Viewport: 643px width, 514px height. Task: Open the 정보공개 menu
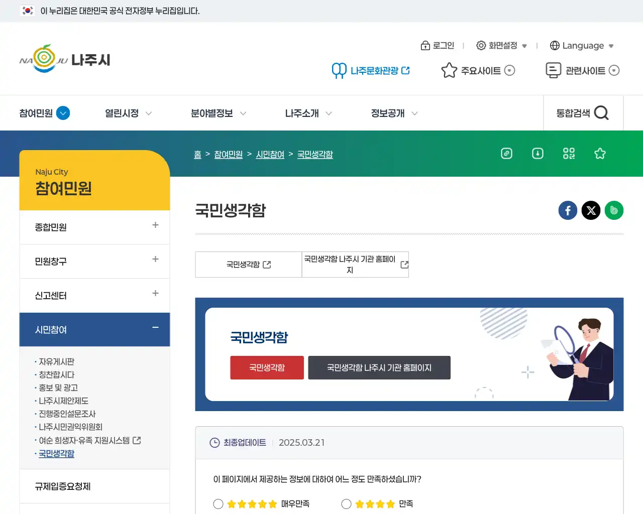pos(388,113)
